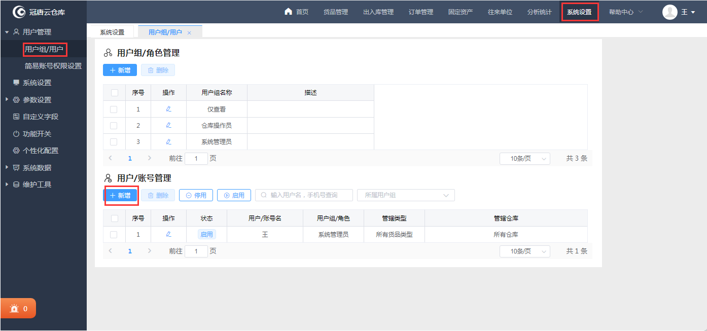The width and height of the screenshot is (707, 331).
Task: Click previous page arrow in user group pagination
Action: point(110,158)
